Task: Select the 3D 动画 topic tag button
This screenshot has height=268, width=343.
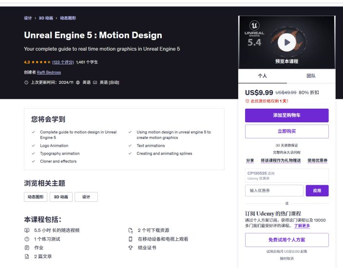Action: pyautogui.click(x=61, y=197)
